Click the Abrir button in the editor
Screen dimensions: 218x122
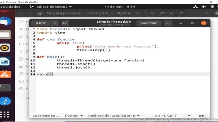(41, 23)
